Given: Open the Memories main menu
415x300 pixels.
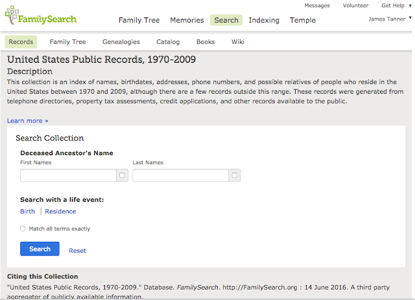Looking at the screenshot, I should [x=187, y=20].
